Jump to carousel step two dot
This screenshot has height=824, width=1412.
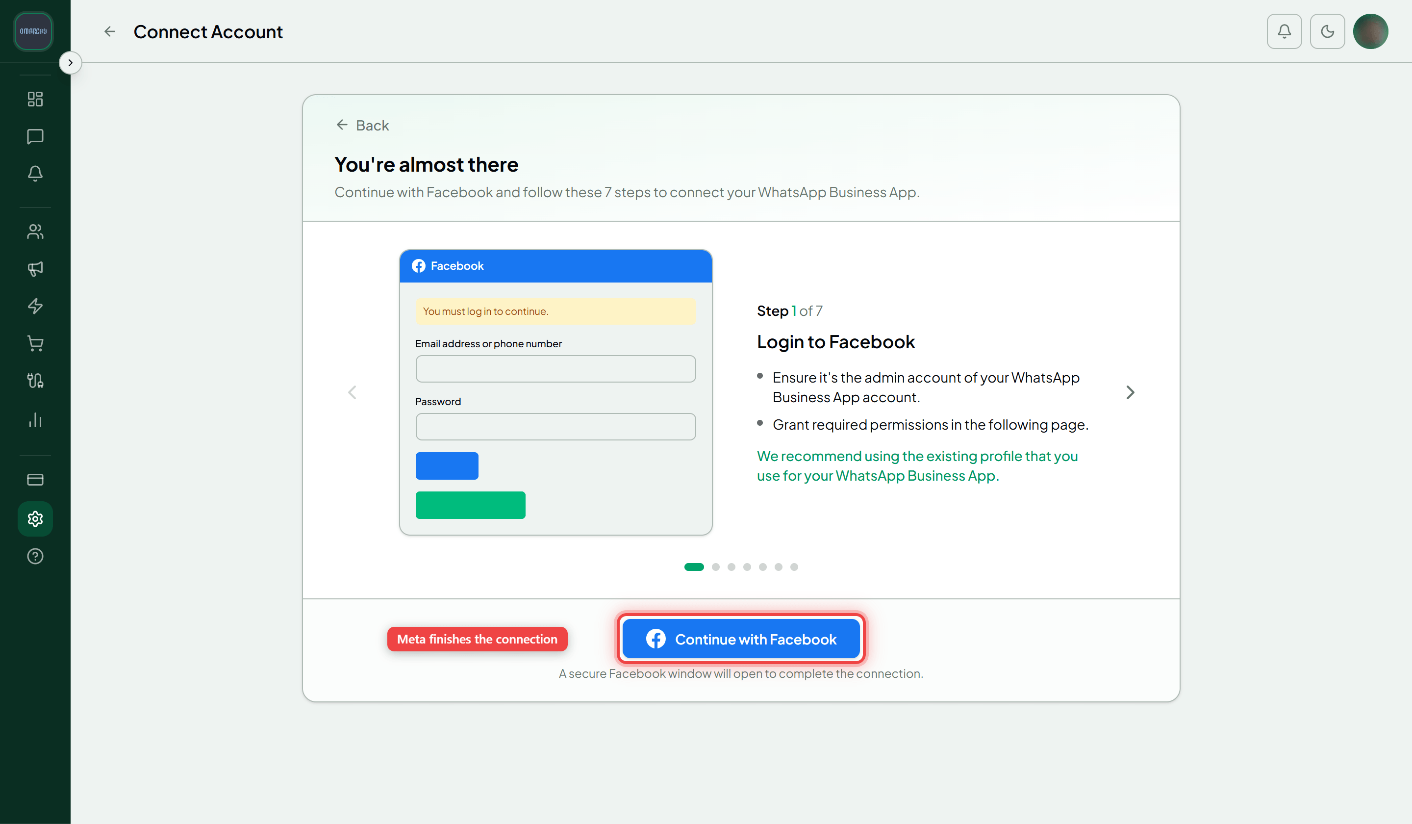pyautogui.click(x=715, y=566)
